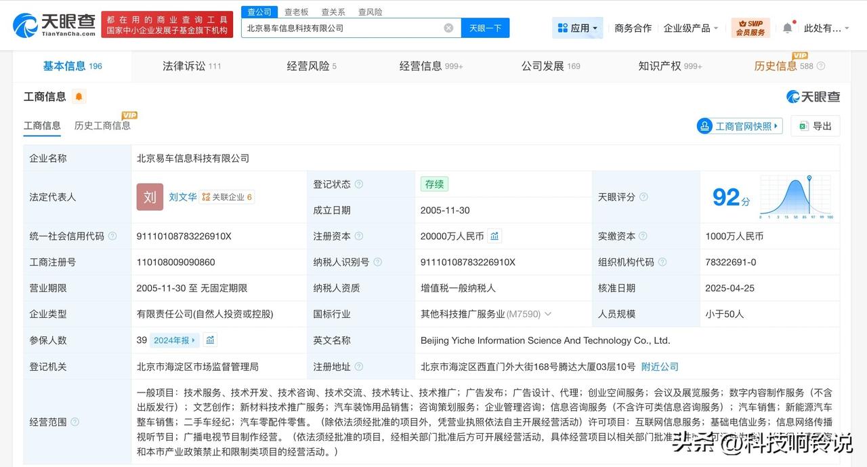Screen dimensions: 867x467
Task: Click the 92分 score value
Action: 732,197
